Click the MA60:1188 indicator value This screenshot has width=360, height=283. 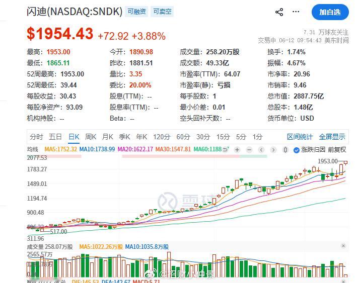[x=207, y=149]
